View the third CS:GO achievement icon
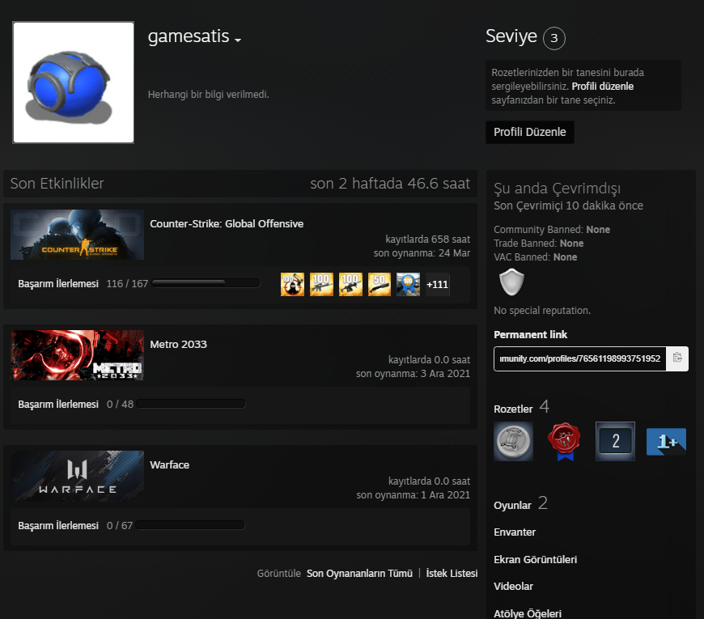Screen dimensions: 704x619 350,284
